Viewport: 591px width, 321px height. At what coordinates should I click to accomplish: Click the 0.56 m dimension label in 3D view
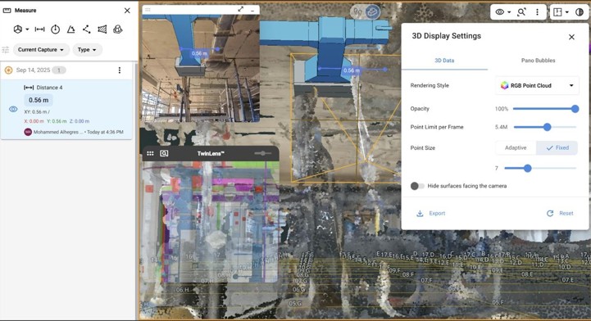(x=352, y=70)
